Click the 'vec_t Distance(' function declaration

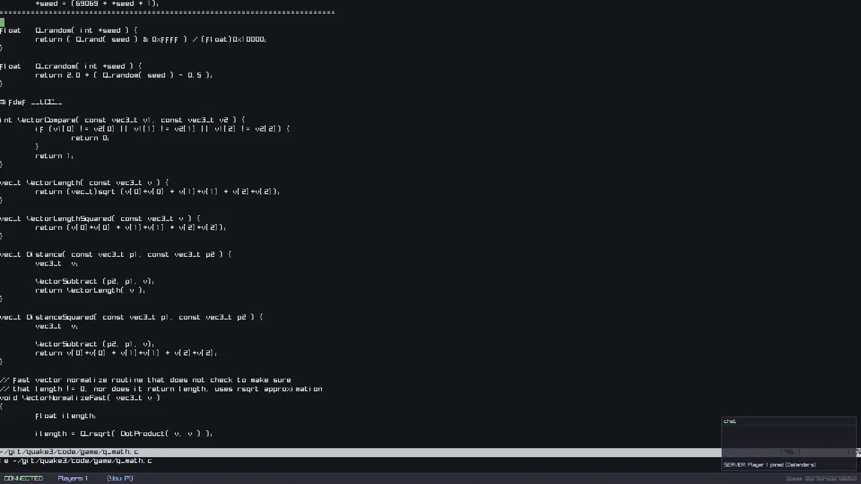[x=116, y=254]
